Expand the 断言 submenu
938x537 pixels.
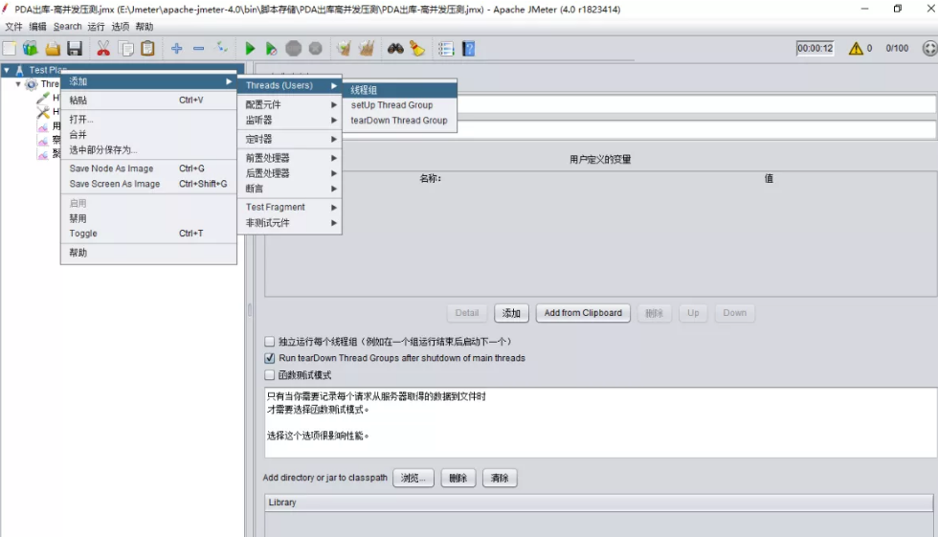point(289,189)
